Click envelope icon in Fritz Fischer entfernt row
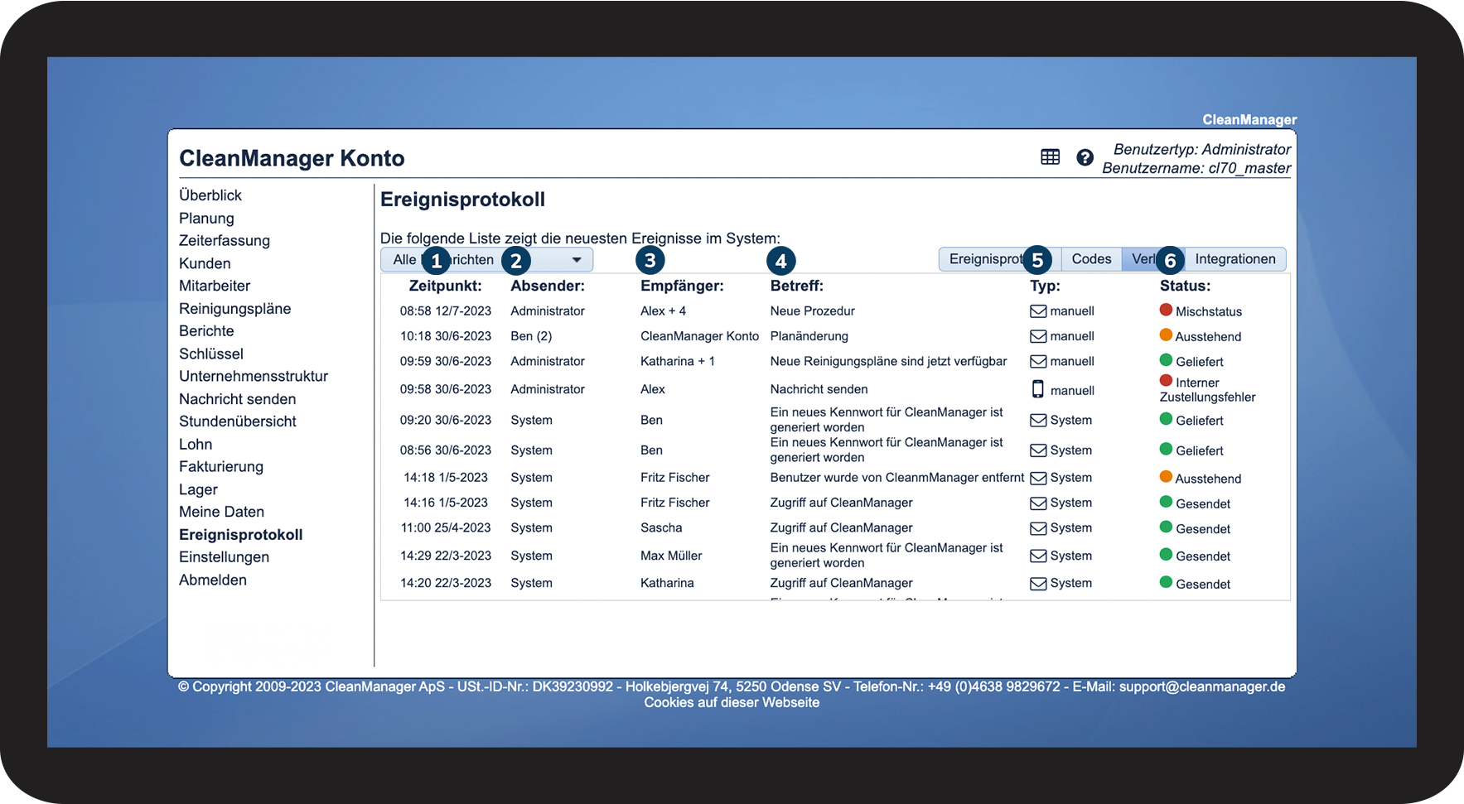Screen dimensions: 1464x804 [x=1038, y=478]
